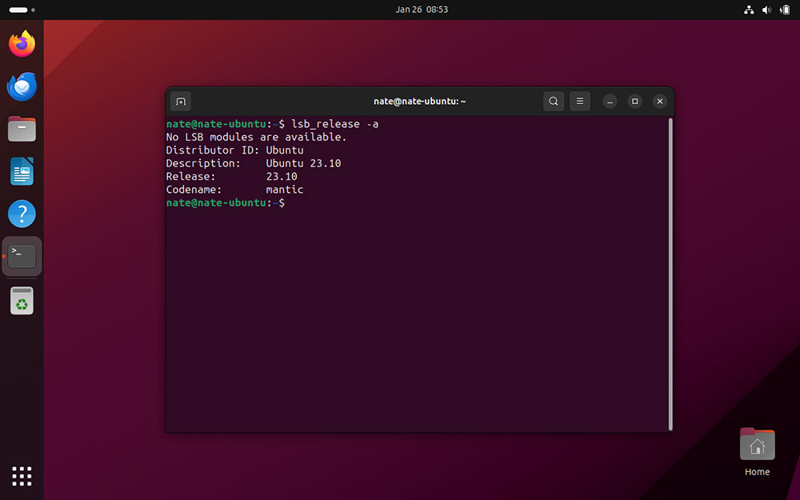Open a new terminal tab
This screenshot has width=800, height=500.
(180, 101)
